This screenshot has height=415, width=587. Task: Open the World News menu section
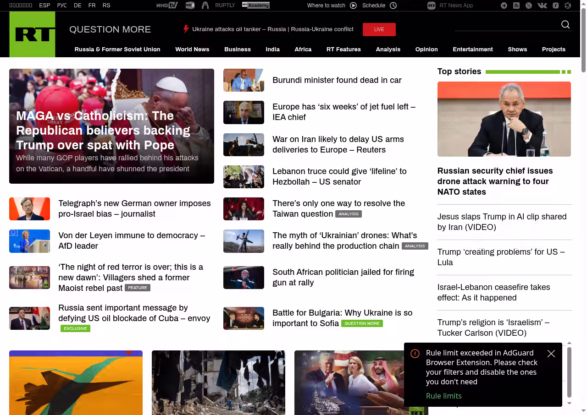click(192, 49)
